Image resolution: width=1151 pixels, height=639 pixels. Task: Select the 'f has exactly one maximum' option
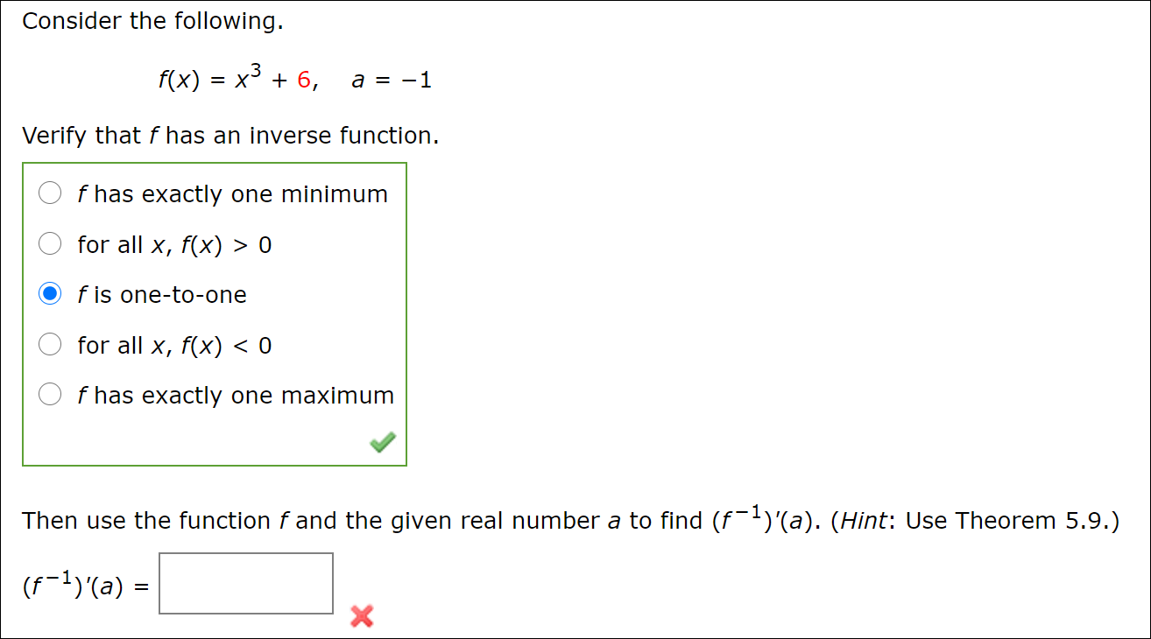(50, 394)
